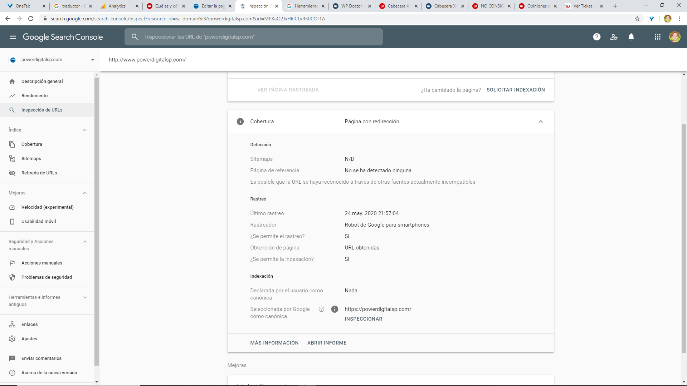Collapse the Índice section

coord(85,130)
